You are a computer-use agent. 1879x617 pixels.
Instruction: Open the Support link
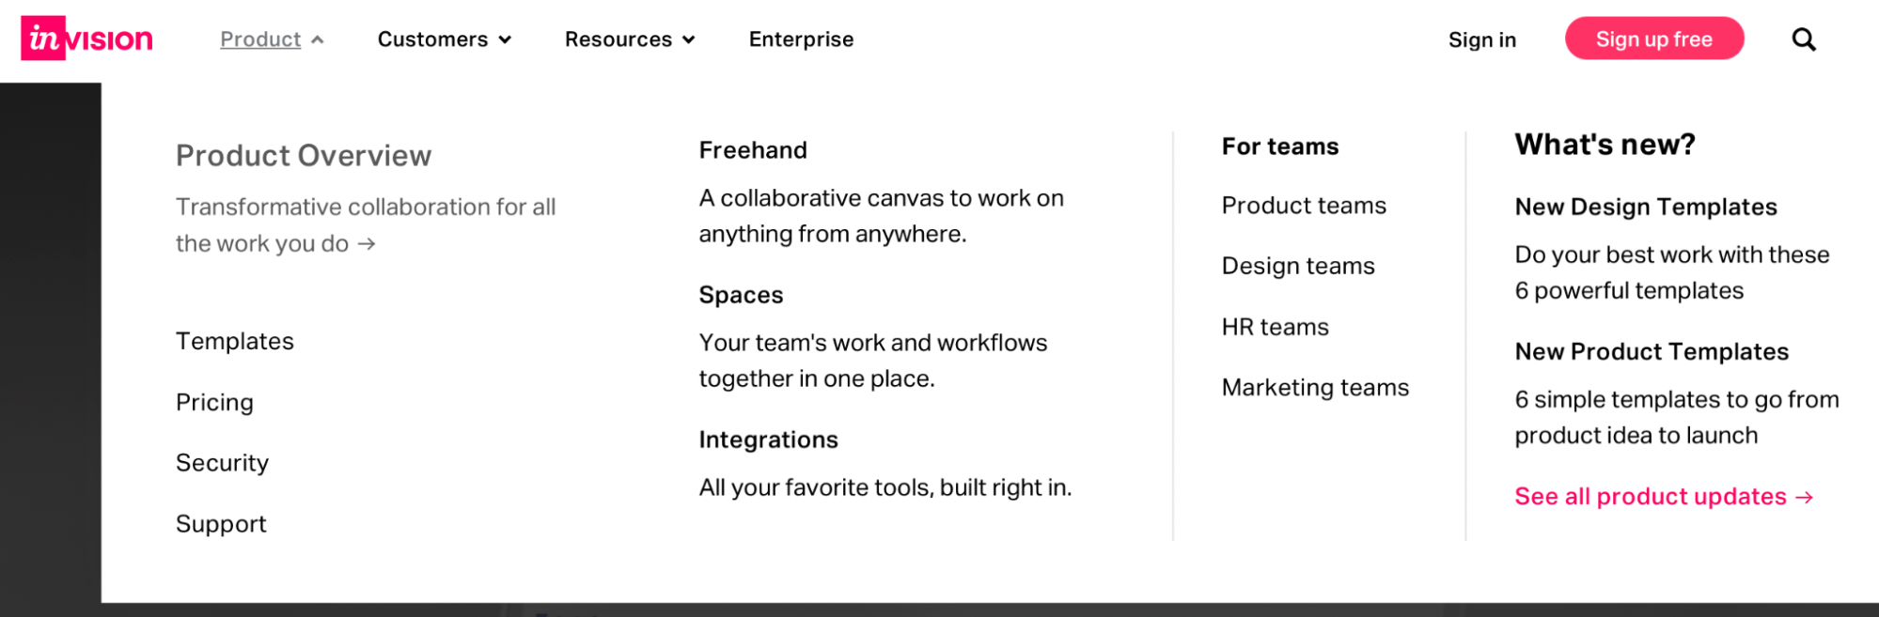coord(221,524)
